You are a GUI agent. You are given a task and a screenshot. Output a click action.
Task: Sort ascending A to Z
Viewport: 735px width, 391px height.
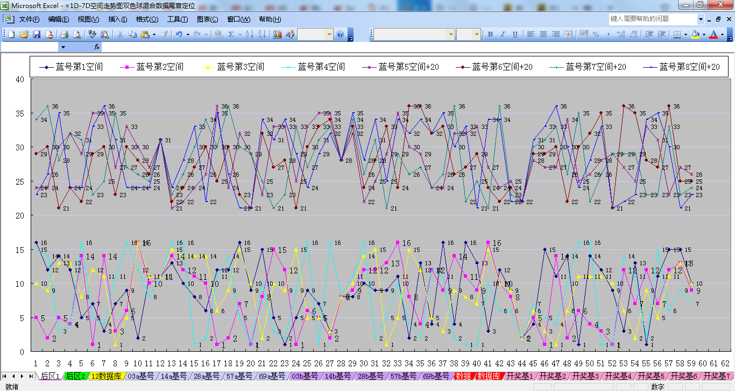point(249,34)
